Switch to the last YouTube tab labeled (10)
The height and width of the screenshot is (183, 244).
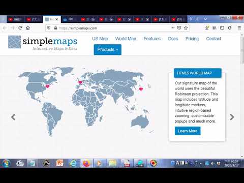coord(178,19)
